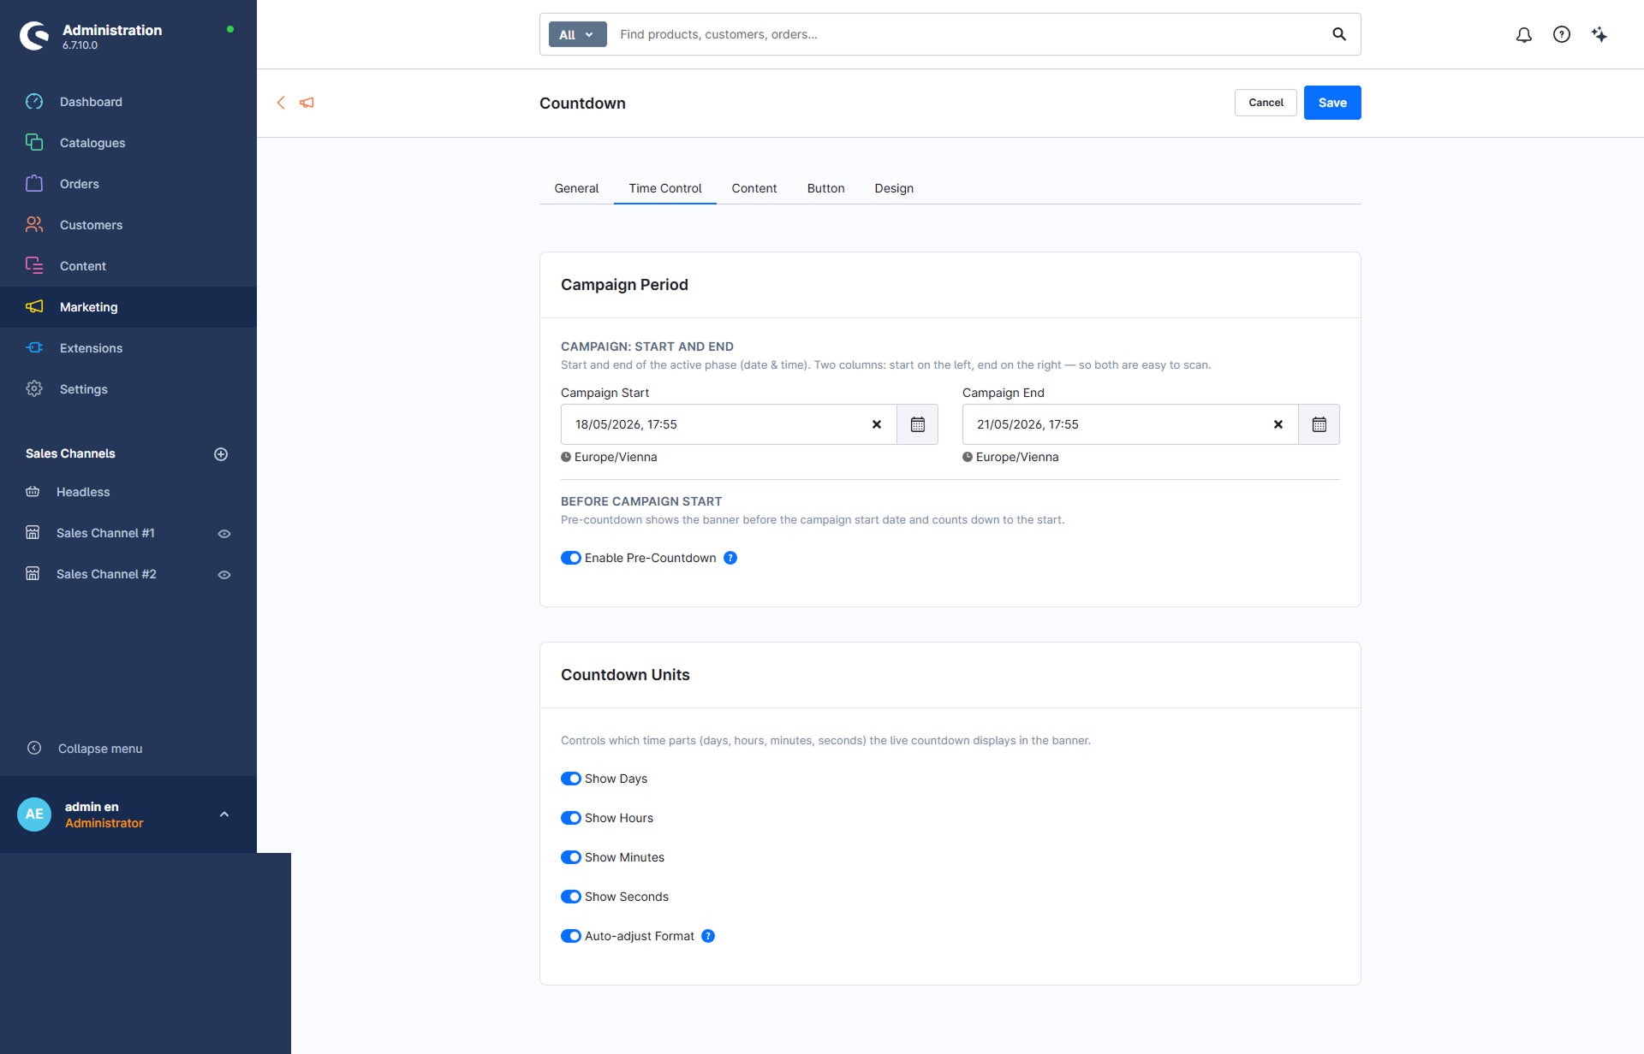Clear the Campaign Start date
Image resolution: width=1644 pixels, height=1054 pixels.
877,424
